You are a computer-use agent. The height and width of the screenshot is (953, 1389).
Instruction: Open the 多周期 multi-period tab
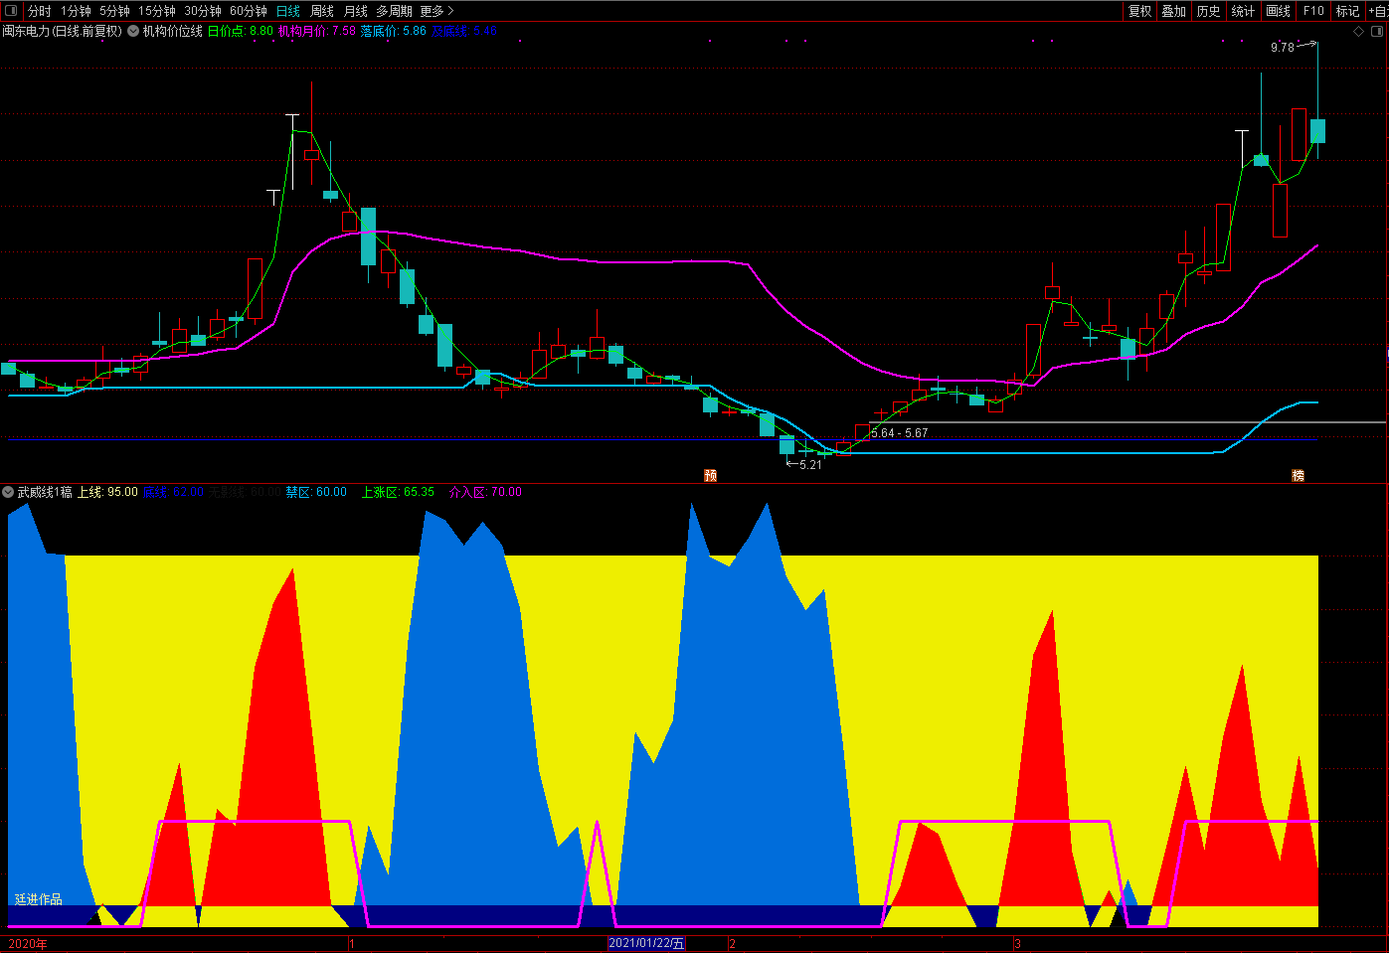click(x=394, y=11)
